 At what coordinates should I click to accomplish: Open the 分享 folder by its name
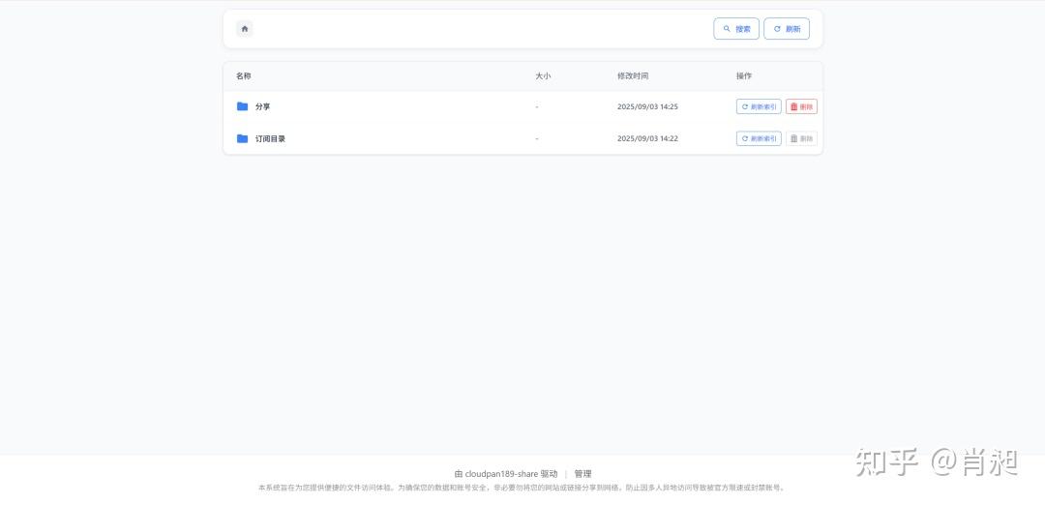tap(263, 106)
